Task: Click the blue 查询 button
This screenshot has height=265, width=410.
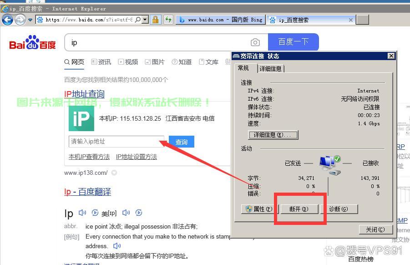Action: [x=182, y=142]
